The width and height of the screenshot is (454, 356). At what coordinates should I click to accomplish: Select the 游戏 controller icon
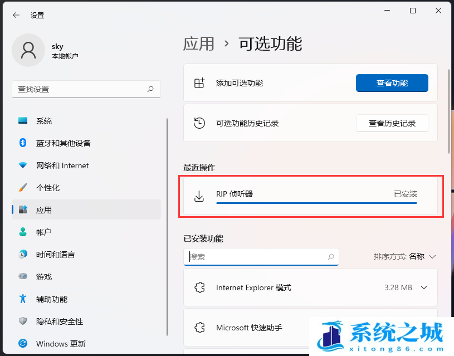[23, 276]
